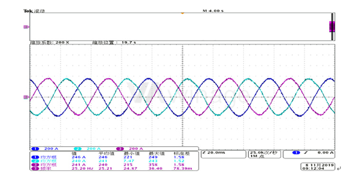
Task: Click the magenta channel 3 badge beside 200 A
Action: (x=120, y=149)
